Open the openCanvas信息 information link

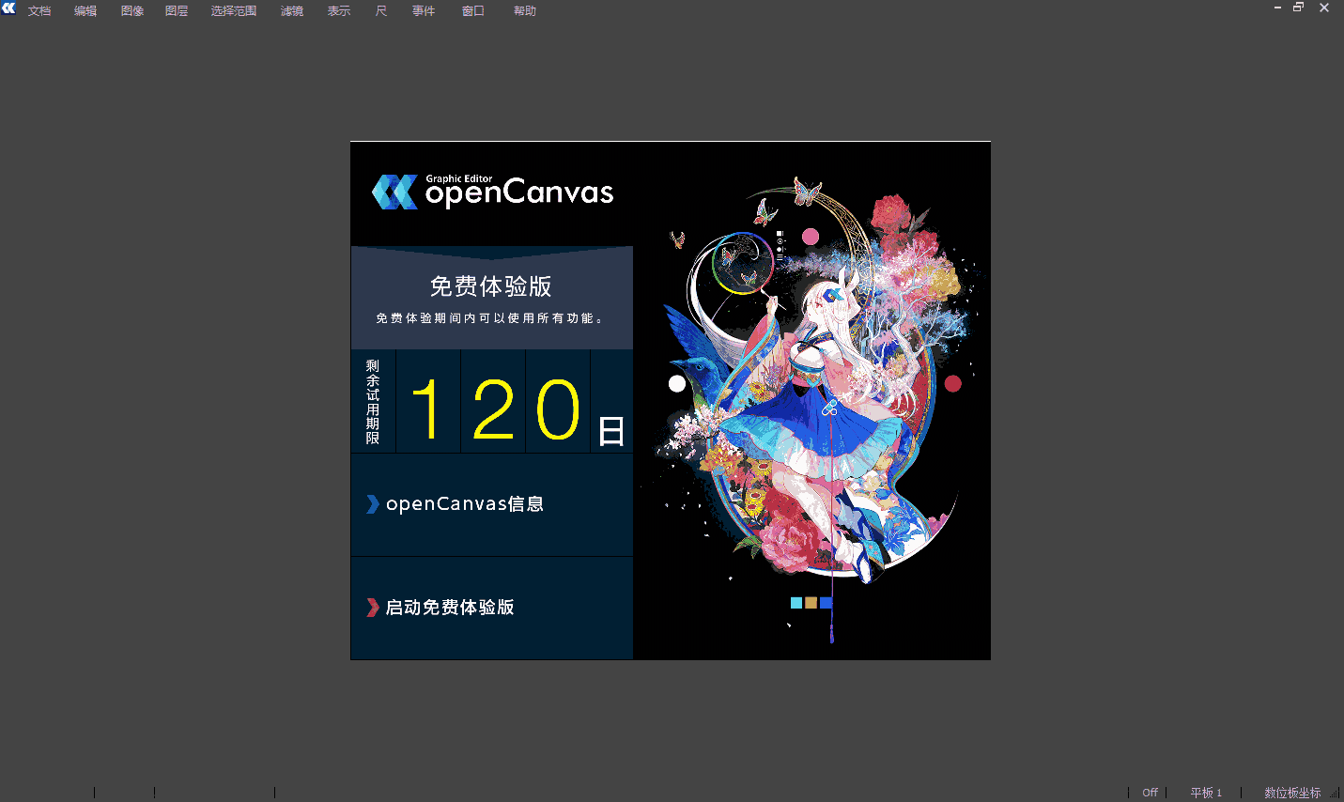[x=467, y=503]
